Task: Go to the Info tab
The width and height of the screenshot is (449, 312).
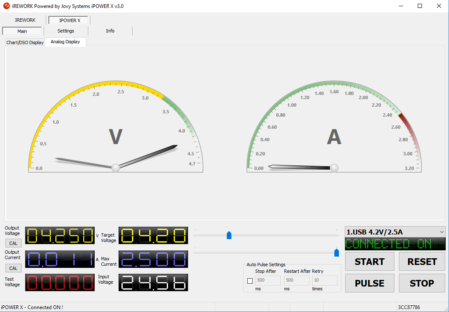Action: click(x=110, y=31)
